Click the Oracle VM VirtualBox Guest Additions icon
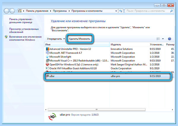The height and width of the screenshot is (126, 178). pyautogui.click(x=47, y=68)
